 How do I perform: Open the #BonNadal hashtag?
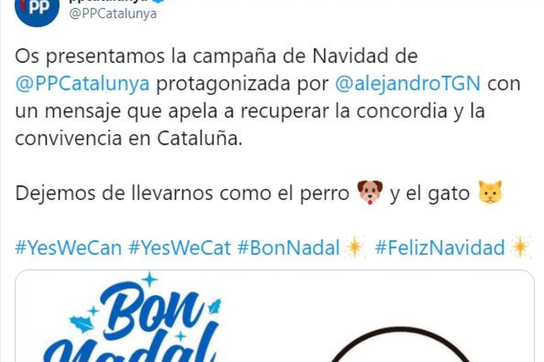(289, 248)
